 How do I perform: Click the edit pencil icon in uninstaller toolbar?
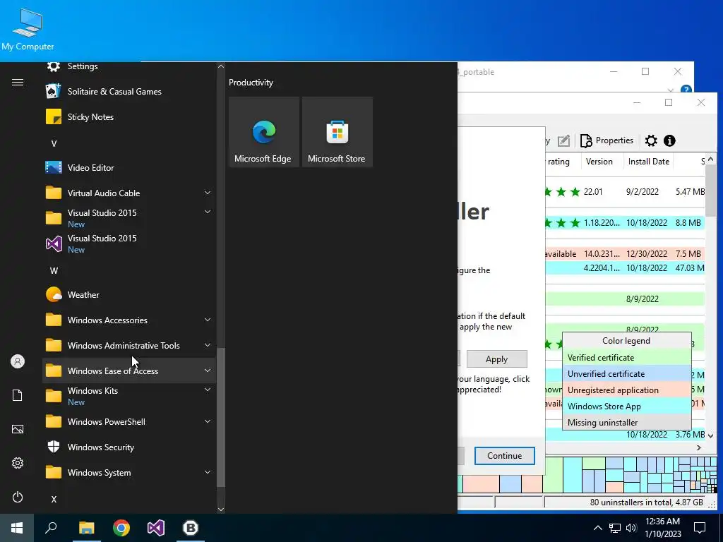[563, 140]
